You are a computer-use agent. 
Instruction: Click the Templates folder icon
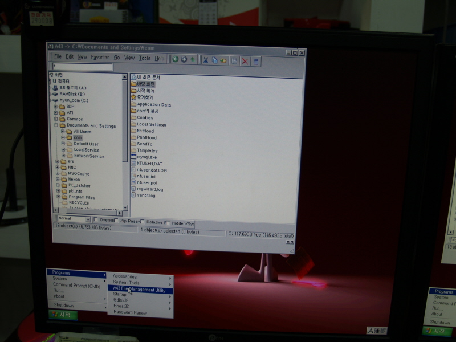pyautogui.click(x=133, y=150)
